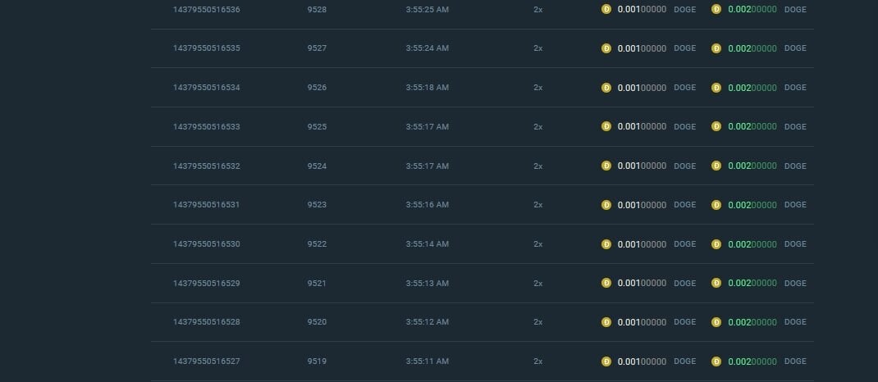Click Dogecoin icon beside bet amount in row 9528
This screenshot has height=382, width=878.
(x=606, y=9)
